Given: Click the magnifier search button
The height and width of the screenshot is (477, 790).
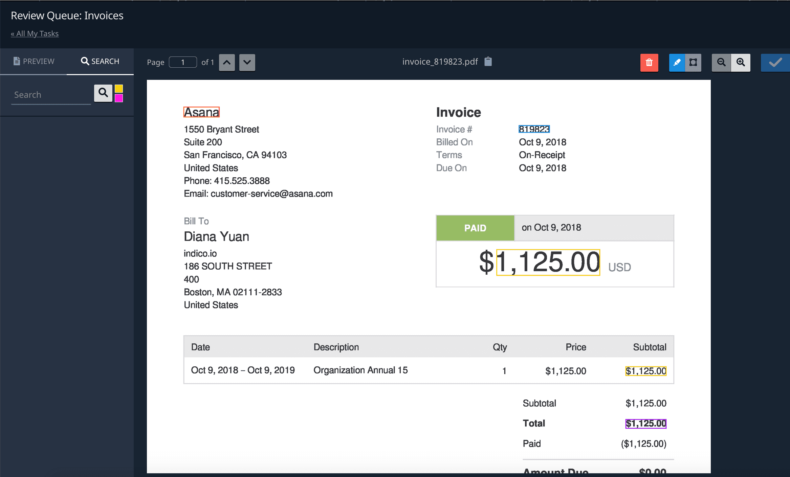Looking at the screenshot, I should [103, 93].
